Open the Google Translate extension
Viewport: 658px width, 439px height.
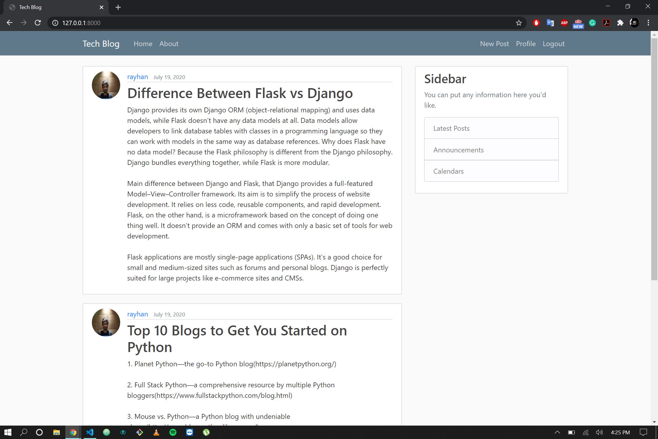(x=550, y=23)
